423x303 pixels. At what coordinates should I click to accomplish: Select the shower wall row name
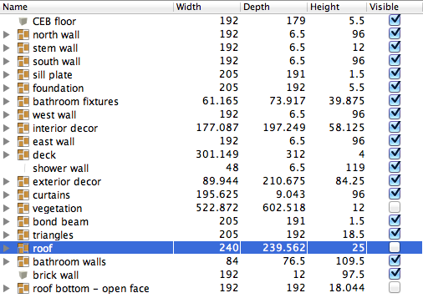60,169
